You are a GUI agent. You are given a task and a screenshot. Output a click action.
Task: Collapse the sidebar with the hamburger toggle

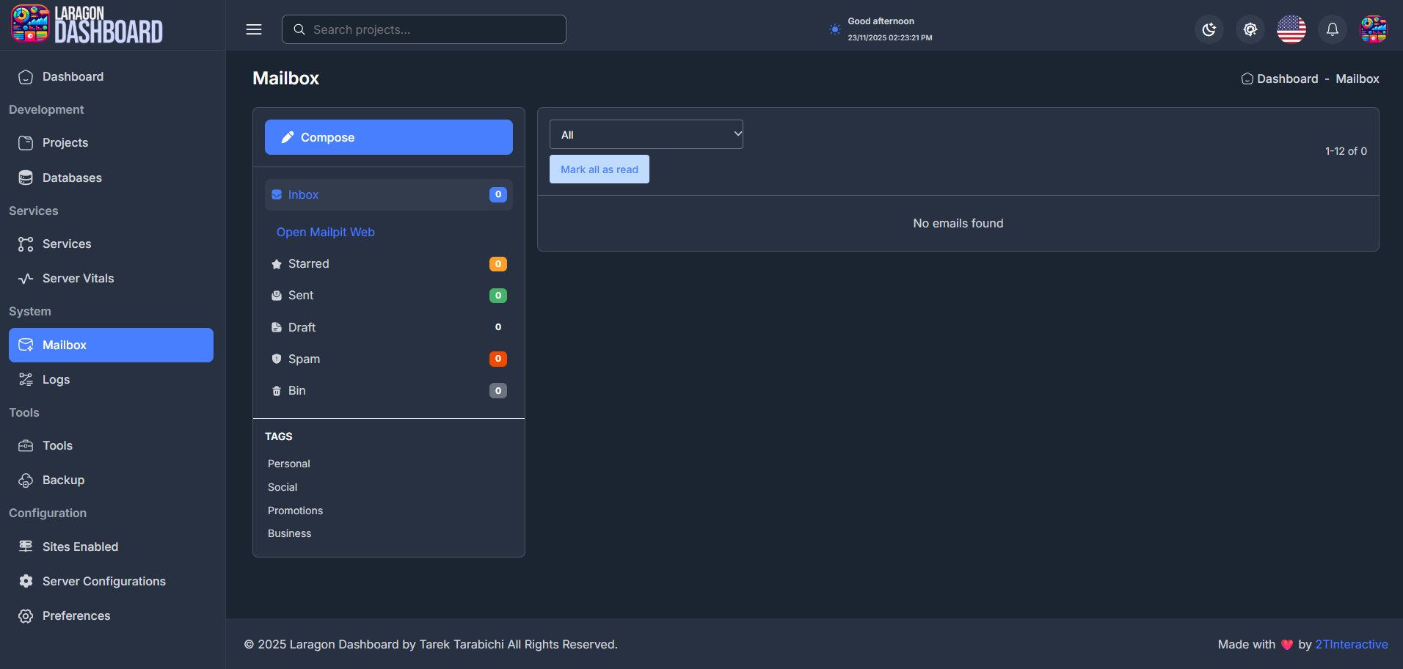pyautogui.click(x=254, y=29)
